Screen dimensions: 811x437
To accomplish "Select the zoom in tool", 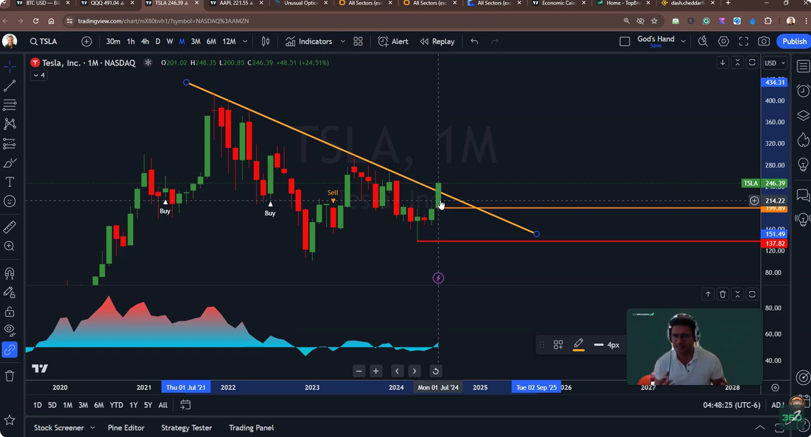I will [10, 246].
